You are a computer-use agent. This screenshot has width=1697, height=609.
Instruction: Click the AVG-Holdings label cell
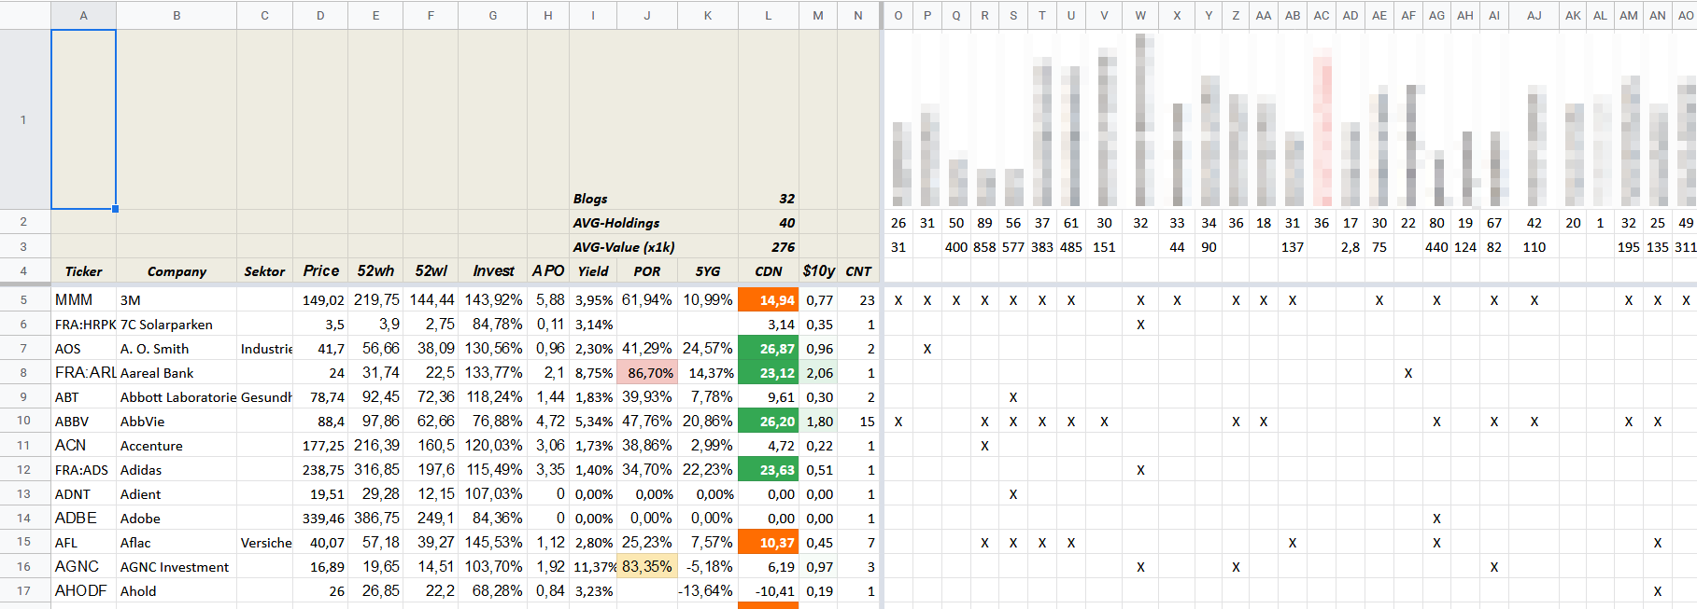click(x=616, y=223)
